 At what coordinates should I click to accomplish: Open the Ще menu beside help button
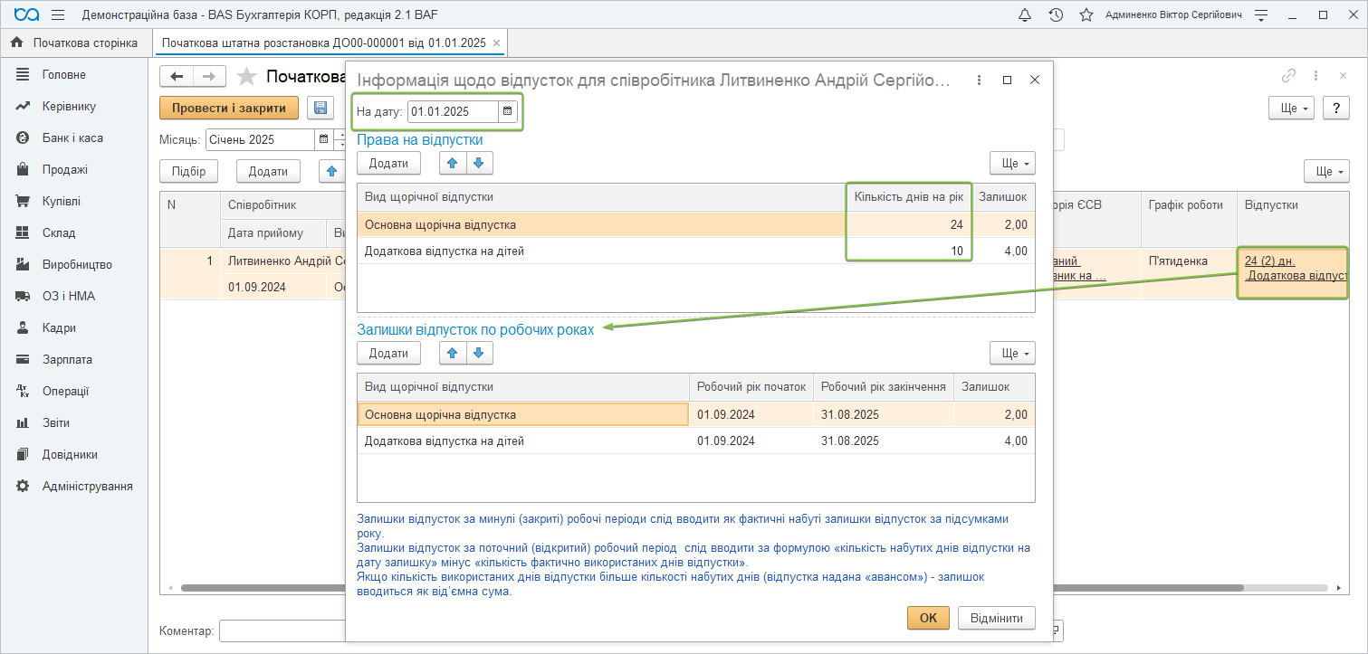1291,109
